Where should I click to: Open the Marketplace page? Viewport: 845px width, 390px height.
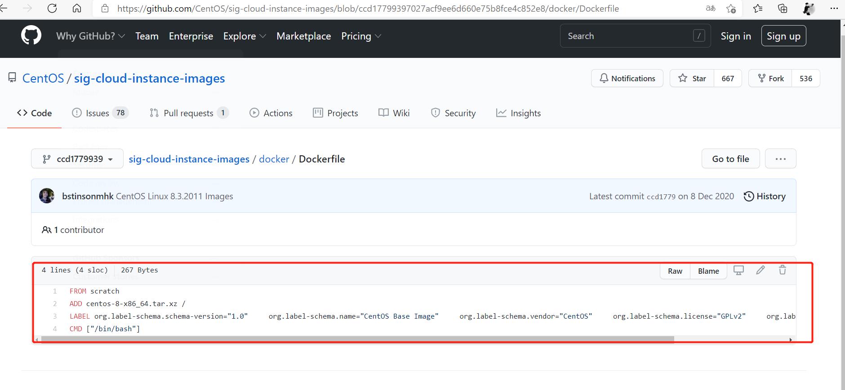click(x=304, y=36)
